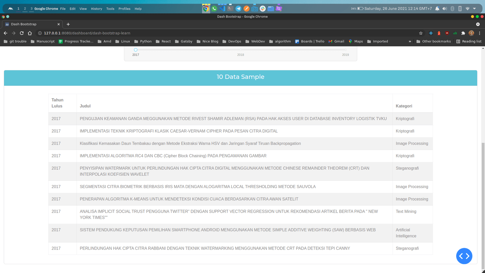Open Other bookmarks folder
Screen dimensions: 485x273
(x=434, y=41)
